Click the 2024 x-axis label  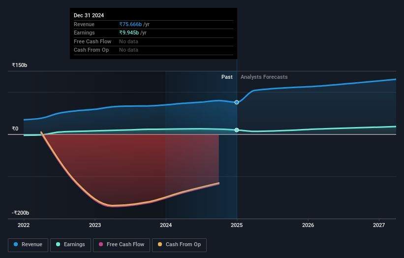pyautogui.click(x=166, y=225)
